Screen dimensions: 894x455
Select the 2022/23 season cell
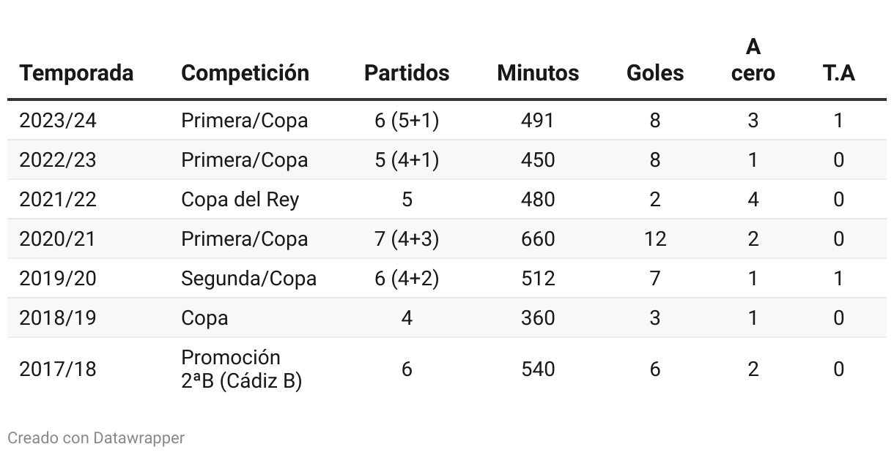tap(58, 160)
